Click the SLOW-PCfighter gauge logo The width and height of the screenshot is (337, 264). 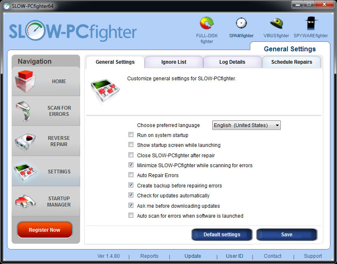[x=35, y=31]
